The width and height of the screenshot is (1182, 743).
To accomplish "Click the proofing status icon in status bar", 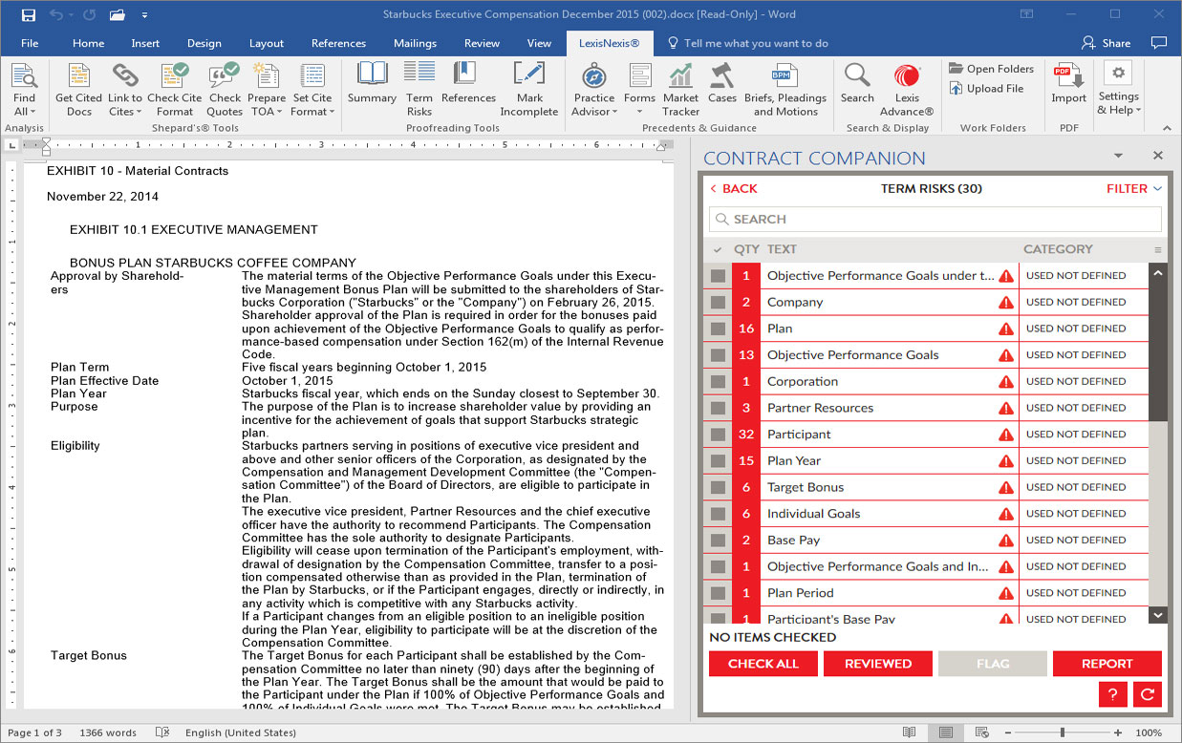I will 163,732.
